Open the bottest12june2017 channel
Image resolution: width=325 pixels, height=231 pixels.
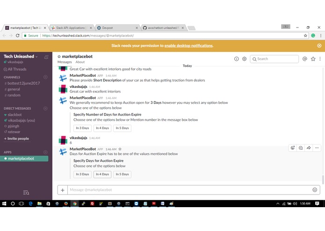pyautogui.click(x=22, y=83)
